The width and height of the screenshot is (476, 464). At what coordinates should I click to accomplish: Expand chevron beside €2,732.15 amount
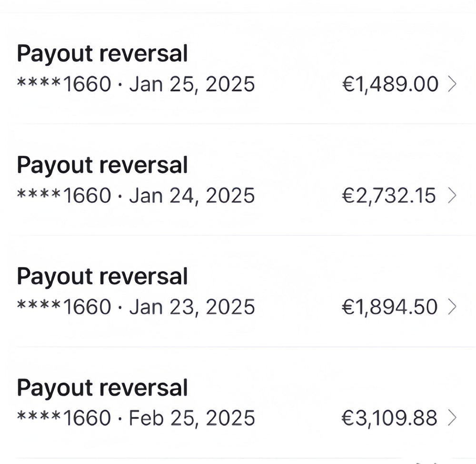click(x=453, y=196)
